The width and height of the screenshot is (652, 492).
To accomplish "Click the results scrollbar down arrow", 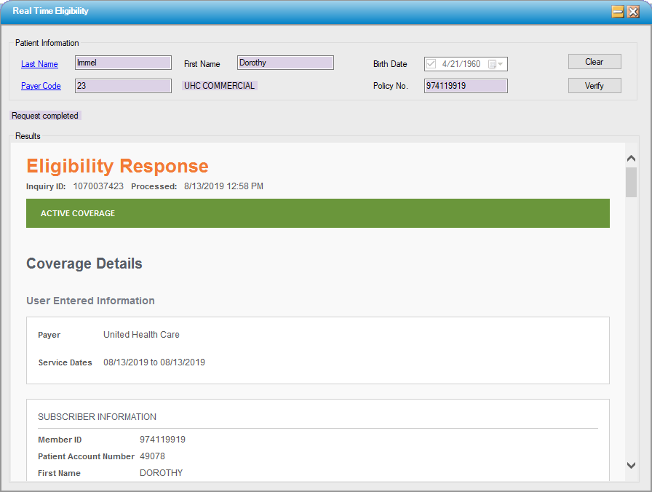I will point(631,465).
